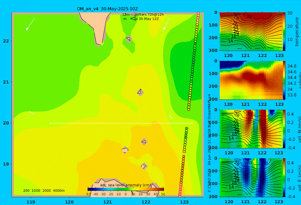Click the 'to 30 May 12Z' legend text

pos(147,19)
